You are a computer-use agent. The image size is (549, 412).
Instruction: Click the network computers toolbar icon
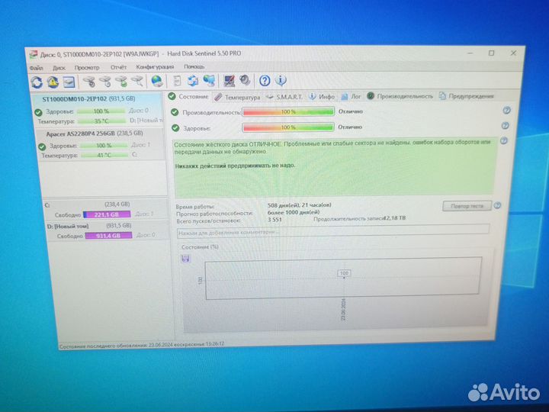209,81
